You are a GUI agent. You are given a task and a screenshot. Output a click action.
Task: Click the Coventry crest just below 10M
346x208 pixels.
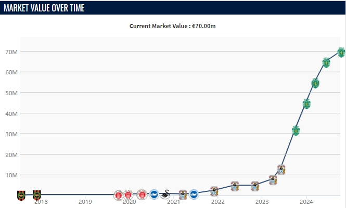[x=273, y=180]
